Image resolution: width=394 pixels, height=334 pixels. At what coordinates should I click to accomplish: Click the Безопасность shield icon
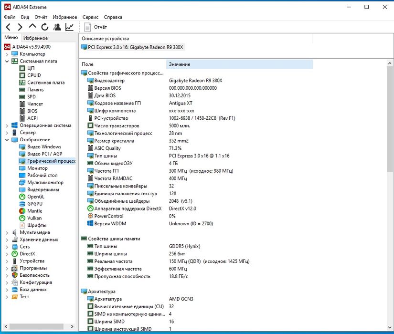(x=15, y=275)
